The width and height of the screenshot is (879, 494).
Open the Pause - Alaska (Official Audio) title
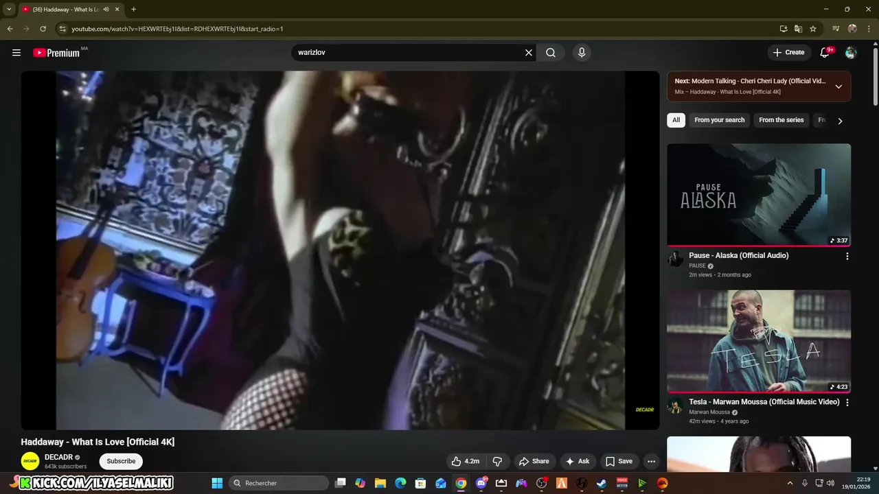pyautogui.click(x=738, y=255)
